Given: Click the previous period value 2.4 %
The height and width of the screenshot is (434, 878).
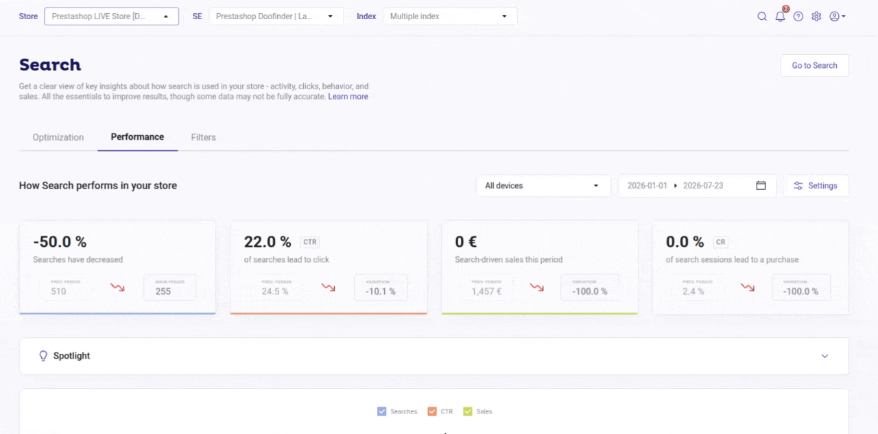Looking at the screenshot, I should point(693,291).
